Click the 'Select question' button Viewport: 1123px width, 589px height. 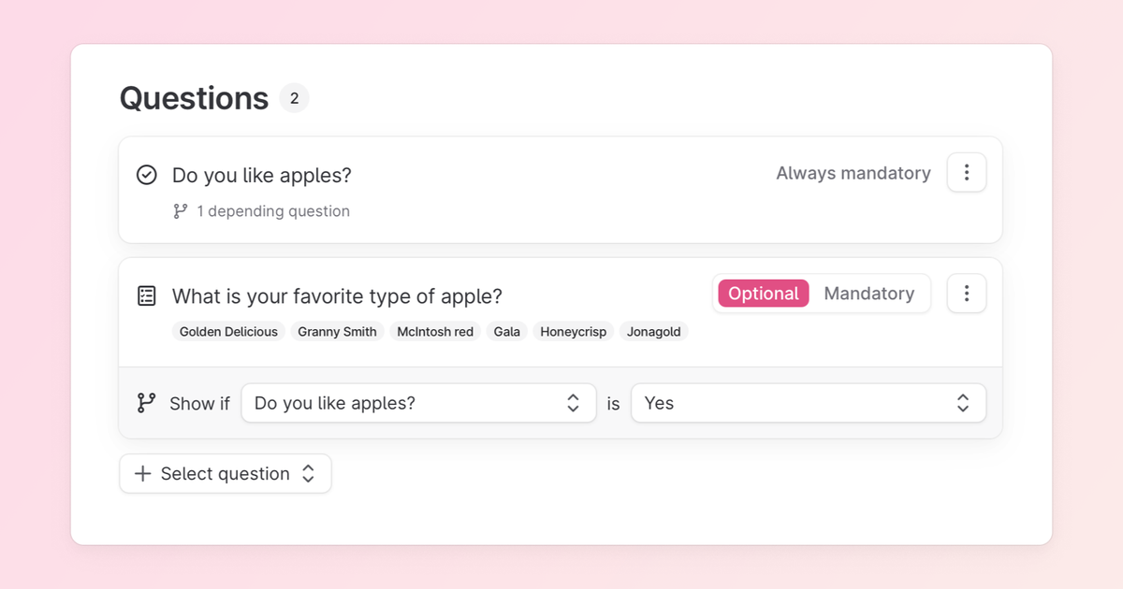pos(225,473)
